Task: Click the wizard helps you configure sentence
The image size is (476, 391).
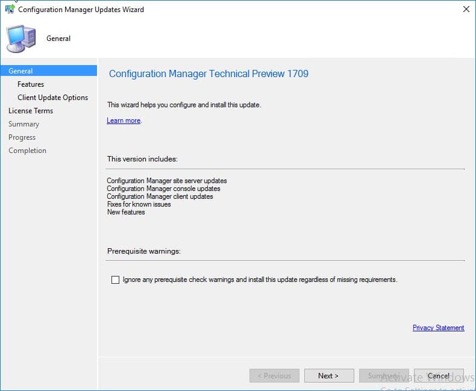Action: (x=184, y=105)
